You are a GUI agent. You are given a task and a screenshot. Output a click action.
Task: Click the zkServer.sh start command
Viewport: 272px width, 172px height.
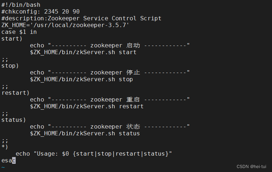[83, 52]
